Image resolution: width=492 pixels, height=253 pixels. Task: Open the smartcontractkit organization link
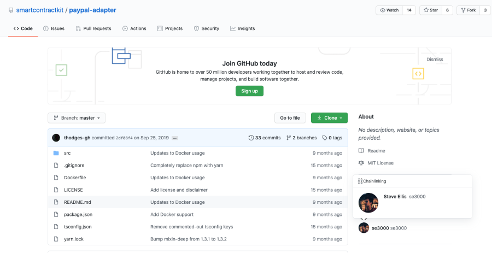pos(40,10)
